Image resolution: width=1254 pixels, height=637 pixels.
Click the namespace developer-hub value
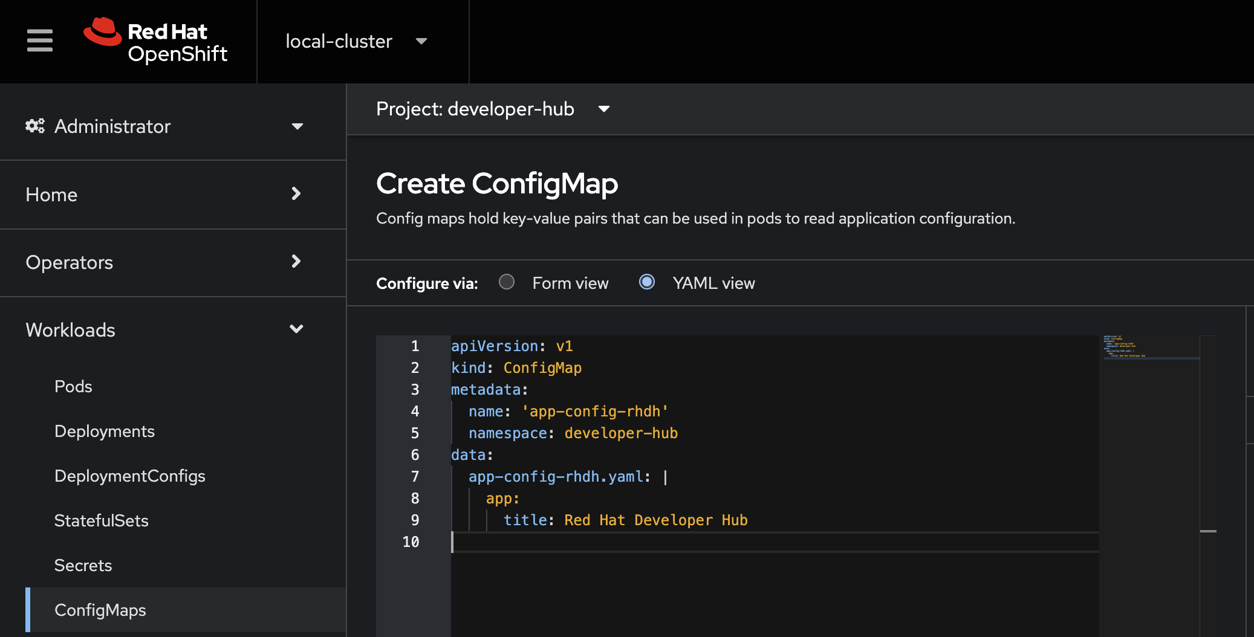tap(621, 433)
